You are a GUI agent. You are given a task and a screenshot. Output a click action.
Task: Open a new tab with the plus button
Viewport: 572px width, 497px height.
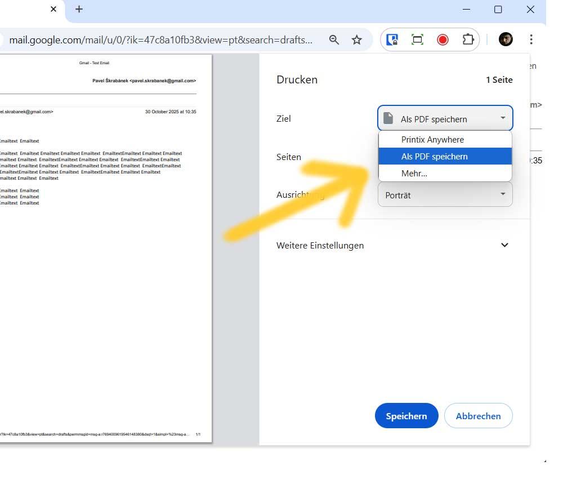(x=78, y=9)
